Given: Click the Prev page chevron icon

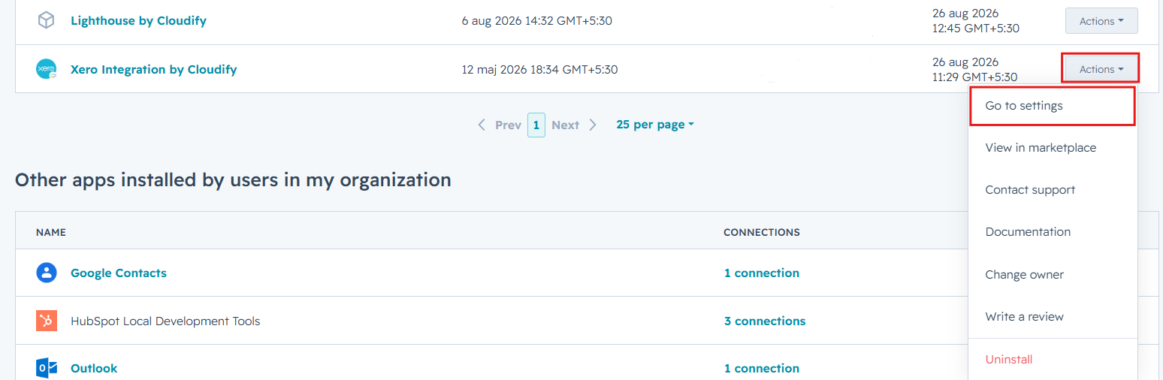Looking at the screenshot, I should pos(482,125).
